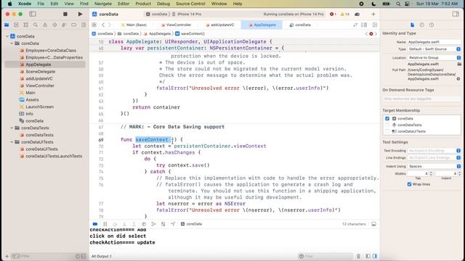Screen dimensions: 465x261
Task: Open macOS Spotlight search icon
Action: 398,4
